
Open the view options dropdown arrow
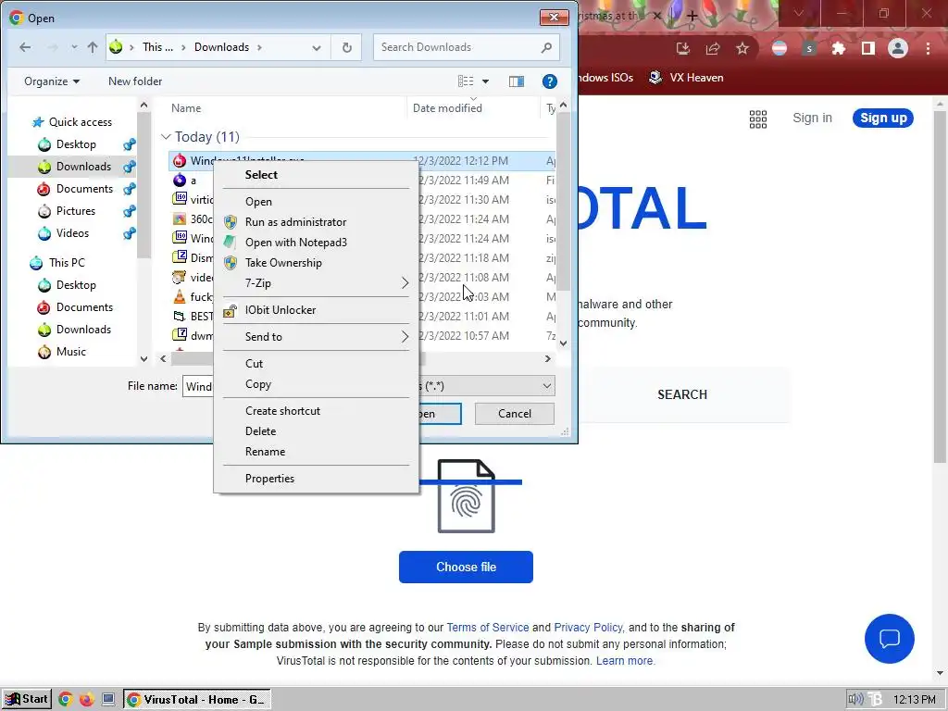point(485,81)
